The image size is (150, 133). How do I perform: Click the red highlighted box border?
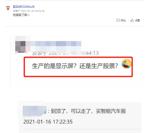78,57
